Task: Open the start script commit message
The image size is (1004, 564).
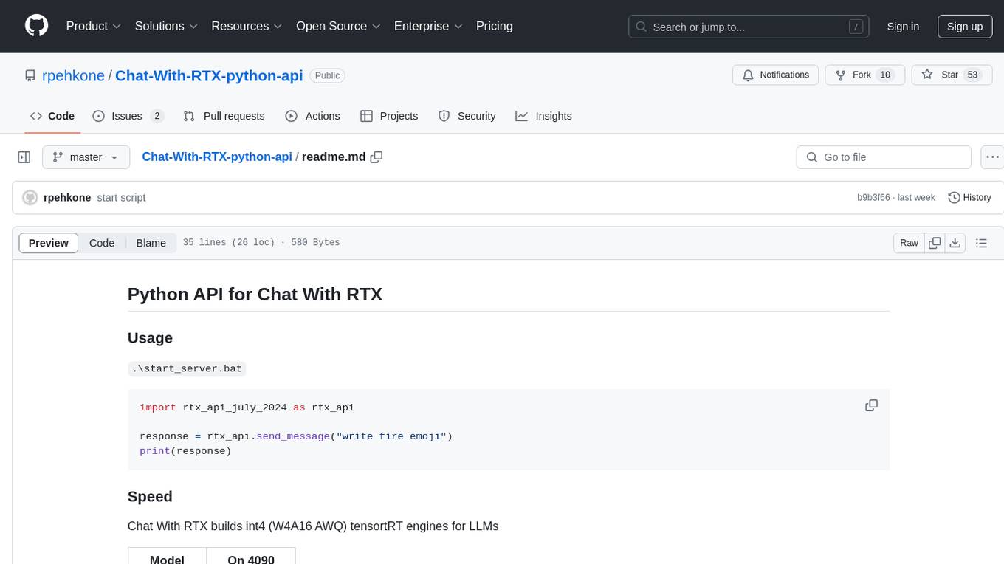Action: (121, 198)
